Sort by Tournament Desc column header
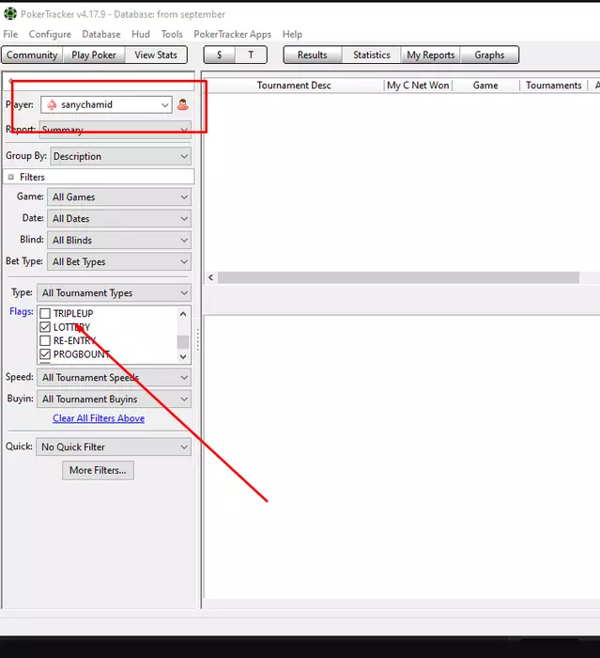The image size is (600, 658). pos(294,86)
